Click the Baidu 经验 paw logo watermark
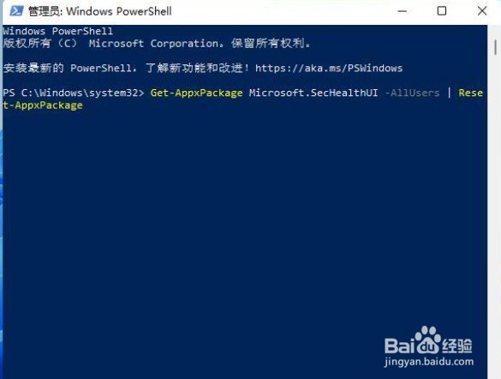Image resolution: width=501 pixels, height=379 pixels. (x=428, y=340)
